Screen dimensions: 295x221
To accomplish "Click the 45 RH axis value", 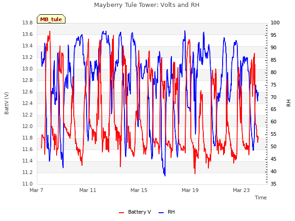I will click(x=273, y=159).
